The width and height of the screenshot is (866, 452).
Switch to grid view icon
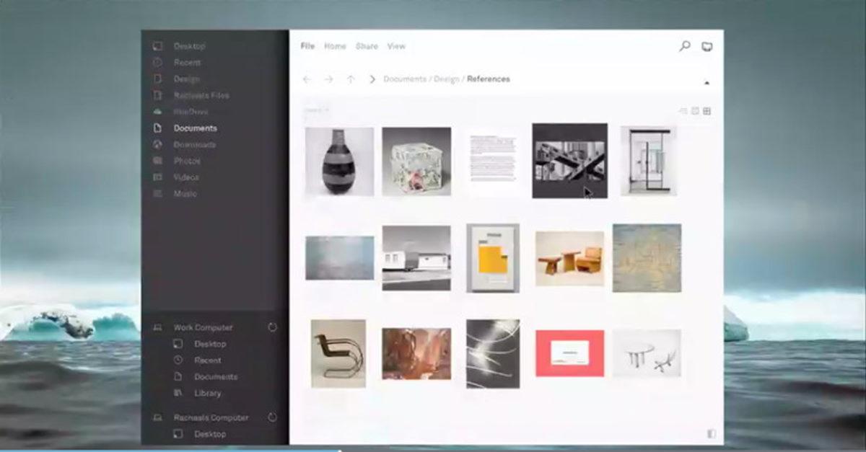coord(707,111)
